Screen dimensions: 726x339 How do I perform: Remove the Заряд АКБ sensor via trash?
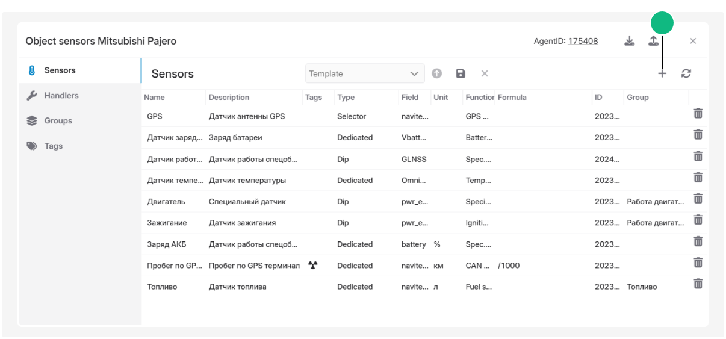[698, 241]
